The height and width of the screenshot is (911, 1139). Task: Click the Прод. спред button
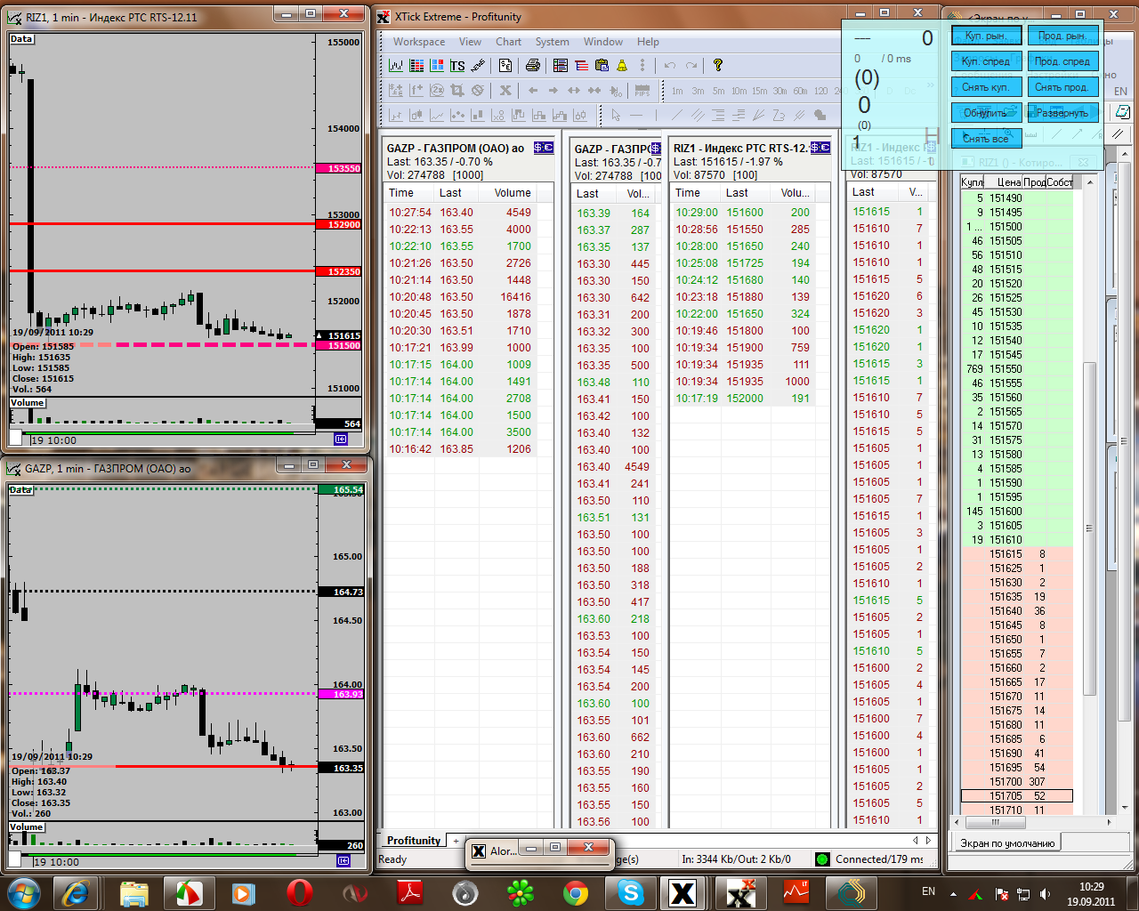1062,61
